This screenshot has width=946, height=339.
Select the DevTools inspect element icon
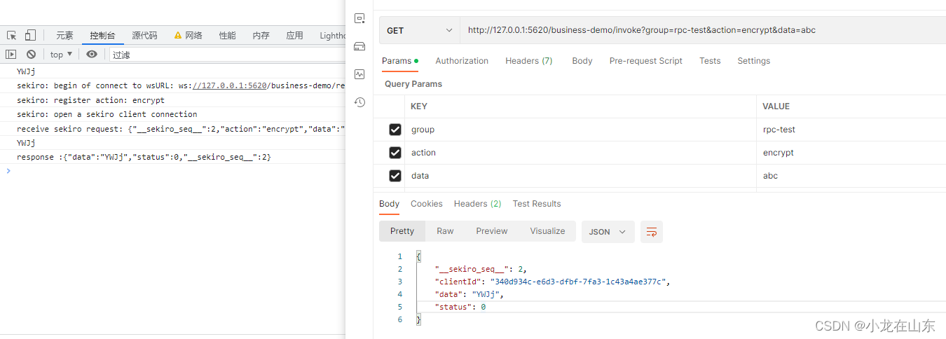pos(12,35)
